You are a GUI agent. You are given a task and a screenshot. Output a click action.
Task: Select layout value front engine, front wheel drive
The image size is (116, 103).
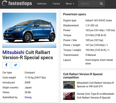[x=99, y=62]
